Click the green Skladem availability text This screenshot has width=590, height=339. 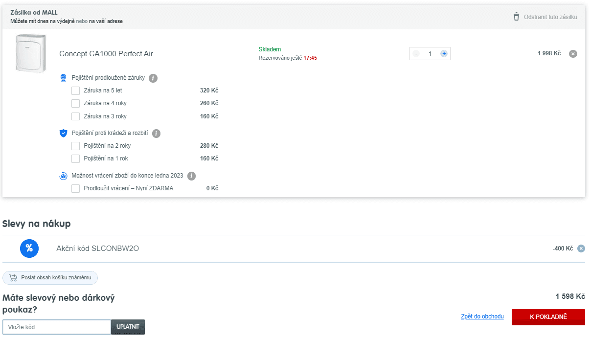click(x=270, y=49)
